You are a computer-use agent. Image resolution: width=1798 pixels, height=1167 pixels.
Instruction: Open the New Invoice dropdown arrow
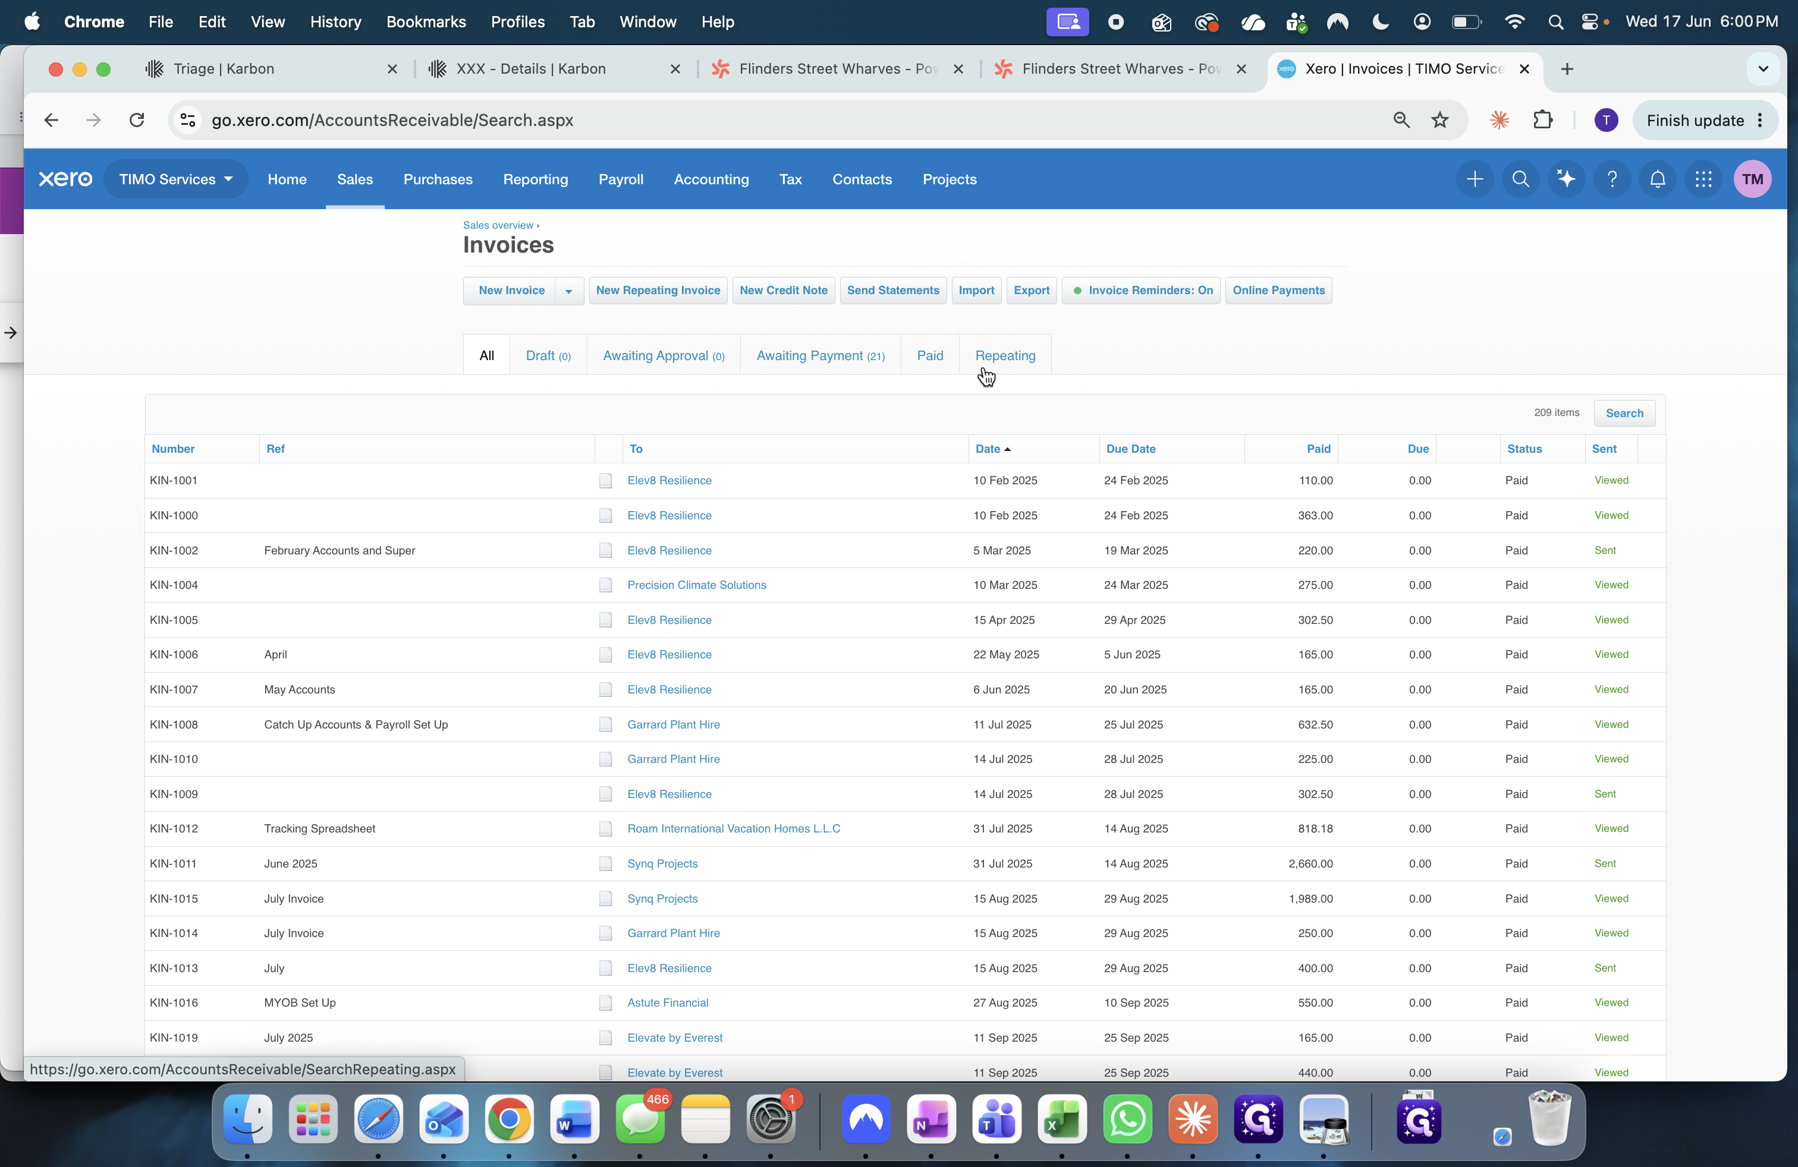(569, 291)
